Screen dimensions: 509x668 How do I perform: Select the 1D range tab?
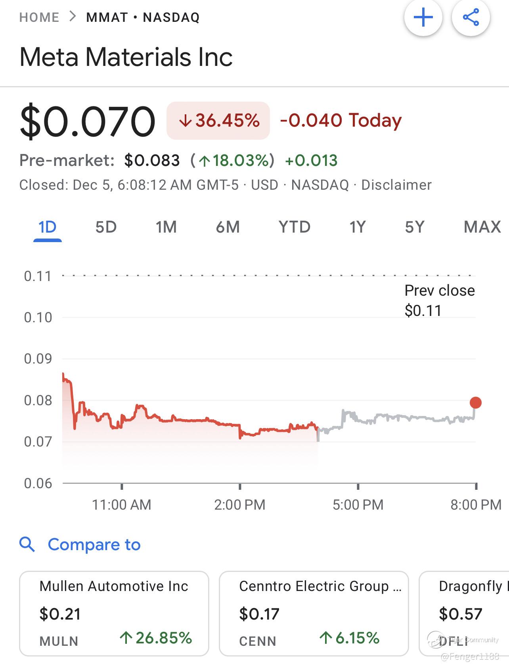(x=48, y=227)
